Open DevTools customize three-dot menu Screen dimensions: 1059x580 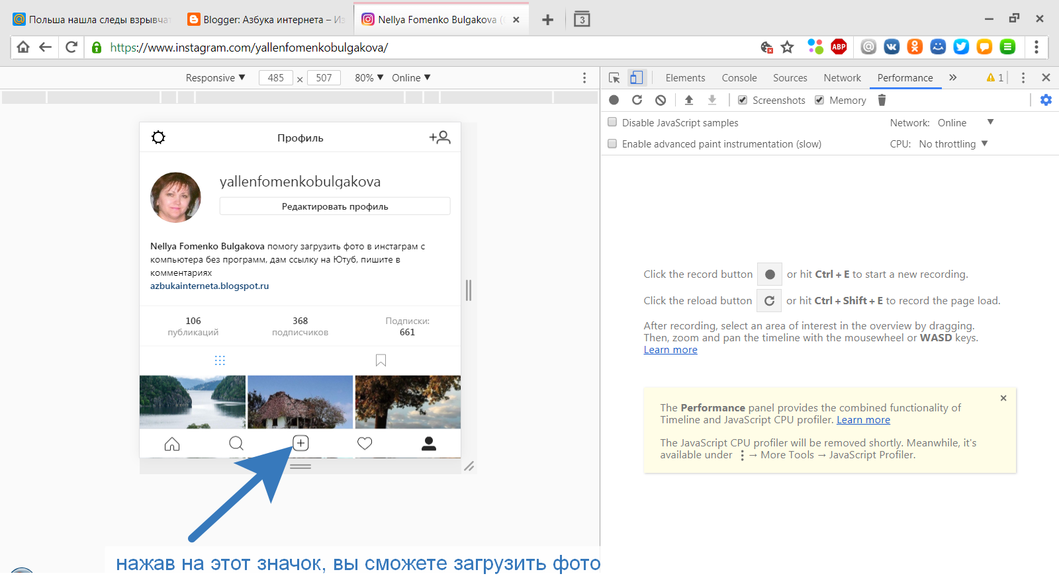pyautogui.click(x=1023, y=78)
